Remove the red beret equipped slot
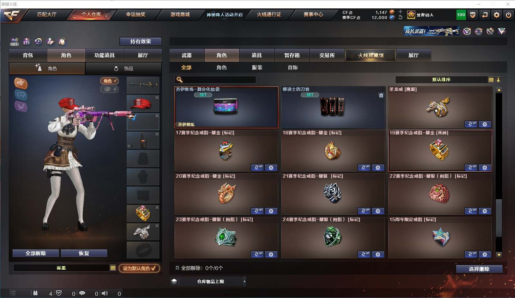515x298 pixels. (157, 97)
